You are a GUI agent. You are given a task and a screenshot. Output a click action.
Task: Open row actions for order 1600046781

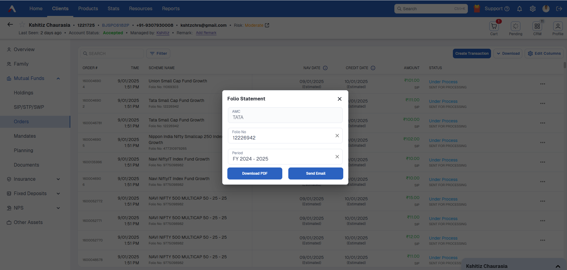click(543, 123)
